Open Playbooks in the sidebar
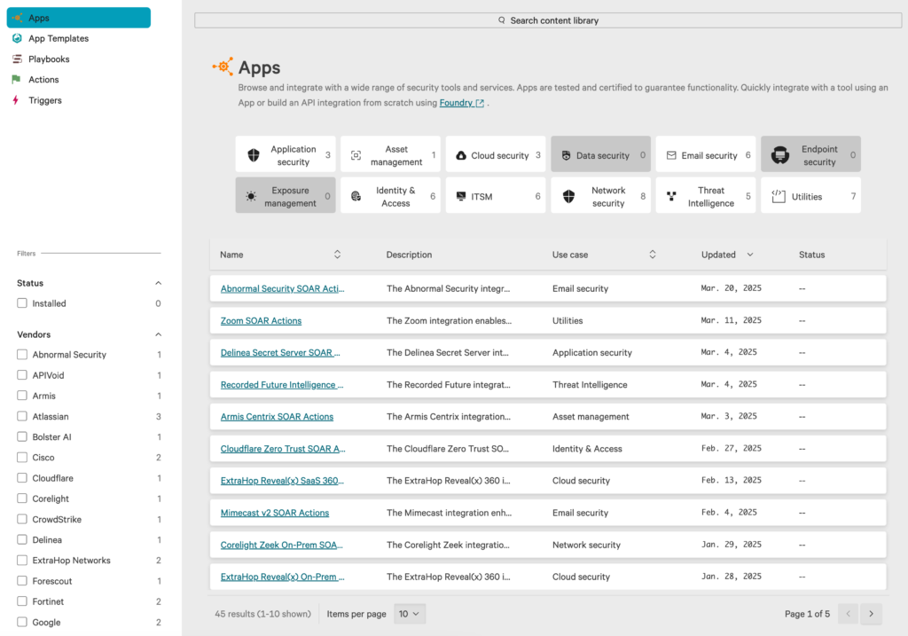Image resolution: width=908 pixels, height=636 pixels. click(49, 59)
